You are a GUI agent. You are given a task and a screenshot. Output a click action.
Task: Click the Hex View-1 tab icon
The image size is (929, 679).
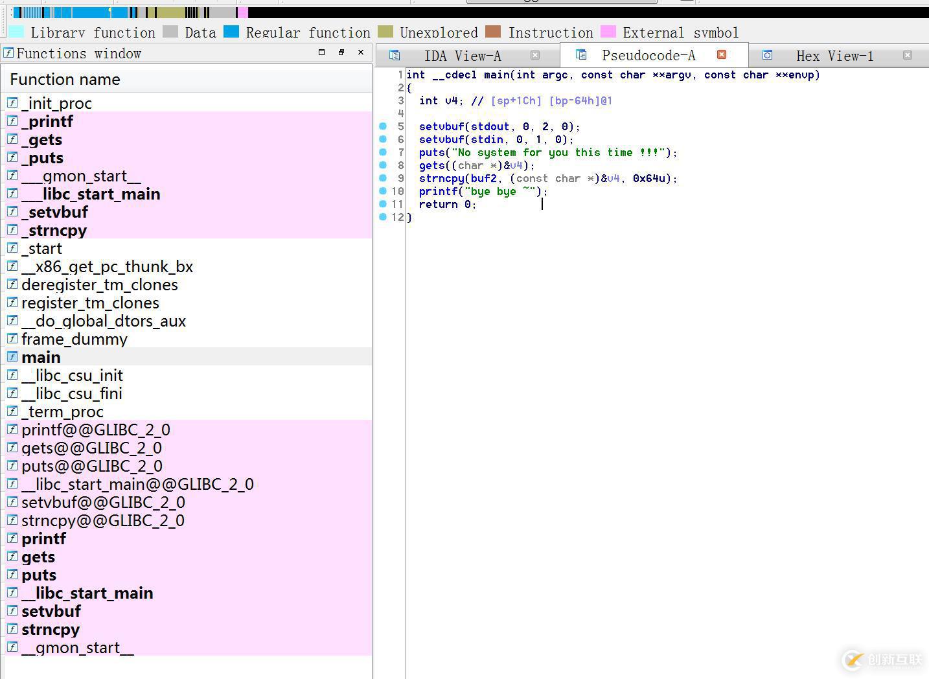coord(767,56)
